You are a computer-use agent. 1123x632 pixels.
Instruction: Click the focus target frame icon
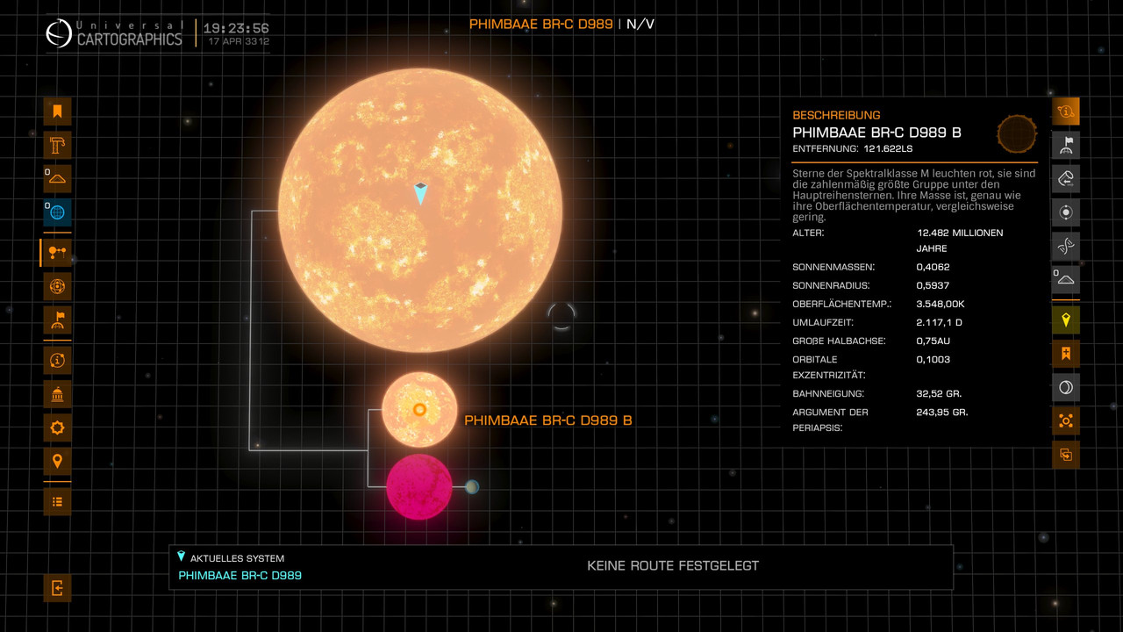click(1066, 420)
